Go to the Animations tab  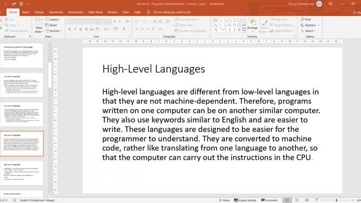[76, 12]
